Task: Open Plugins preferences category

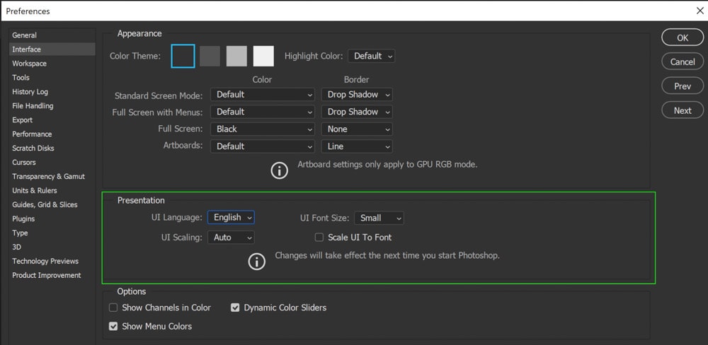Action: (52, 218)
